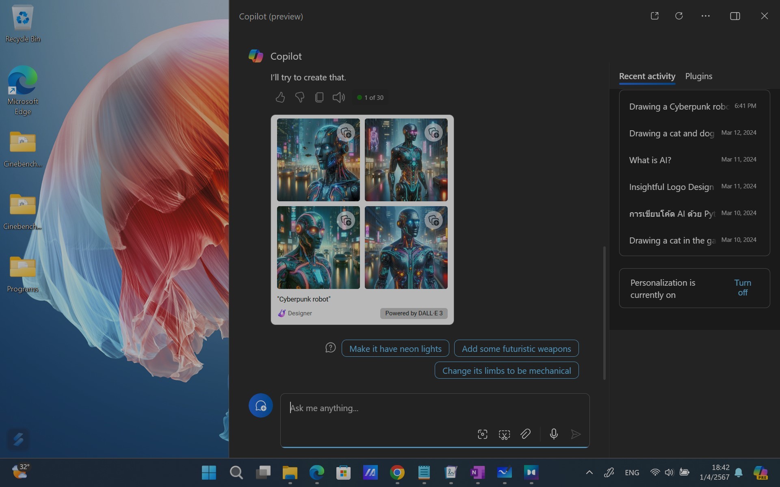Start a new topic with chat button

pos(260,405)
